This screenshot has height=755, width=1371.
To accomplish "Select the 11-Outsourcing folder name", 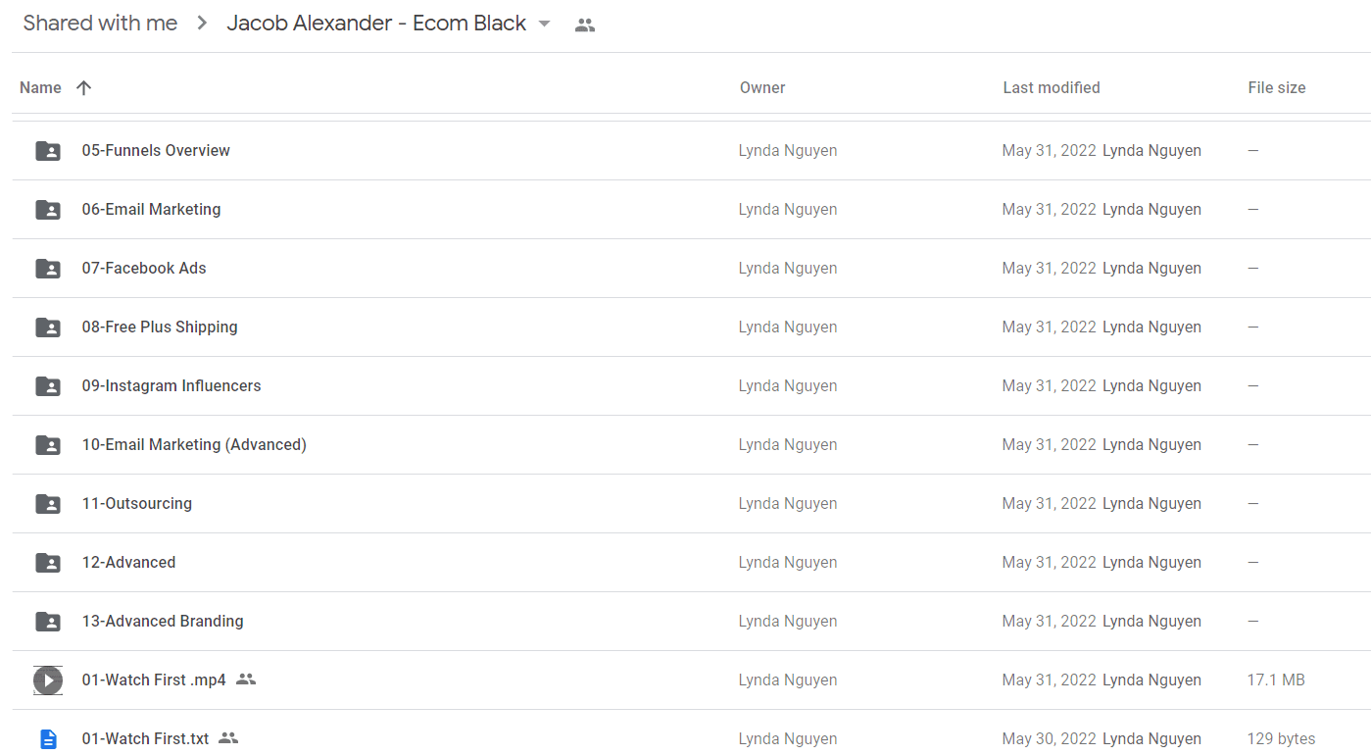I will point(137,503).
